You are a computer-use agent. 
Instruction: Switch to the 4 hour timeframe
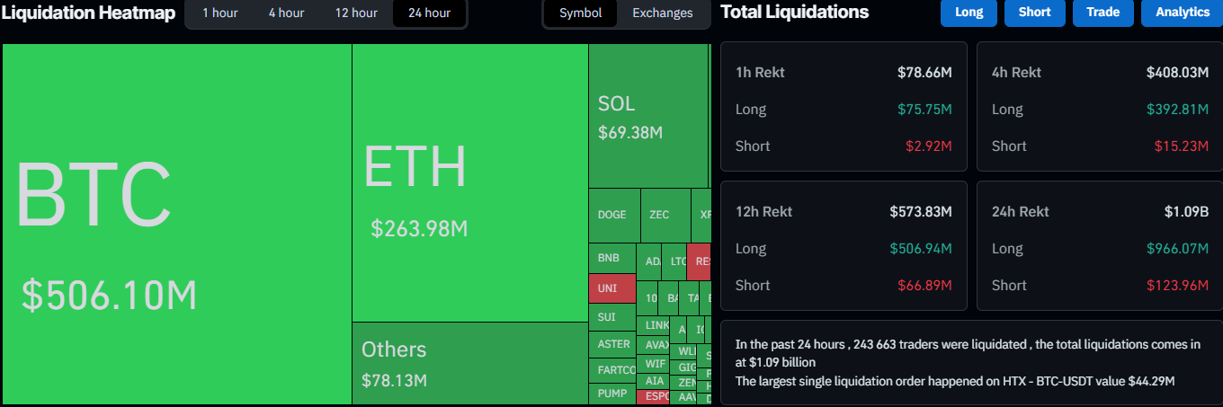click(x=286, y=13)
